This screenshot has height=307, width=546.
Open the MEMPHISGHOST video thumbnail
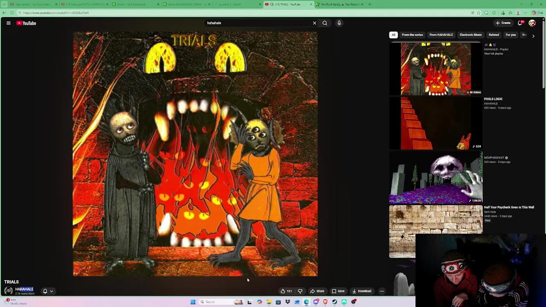click(x=436, y=177)
